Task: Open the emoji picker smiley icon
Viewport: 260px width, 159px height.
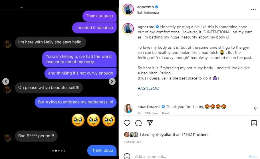Action: click(x=127, y=156)
